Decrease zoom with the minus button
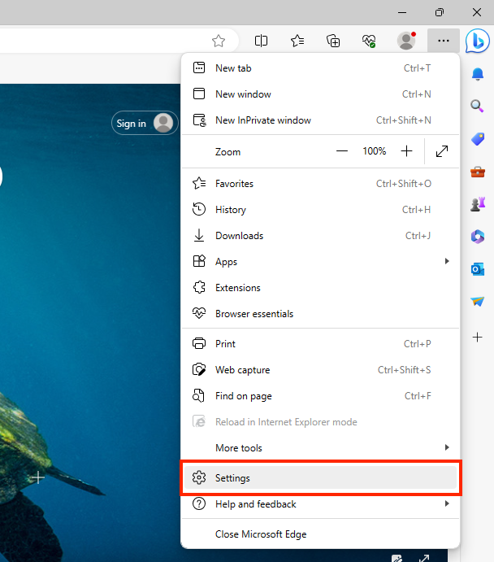 coord(342,151)
